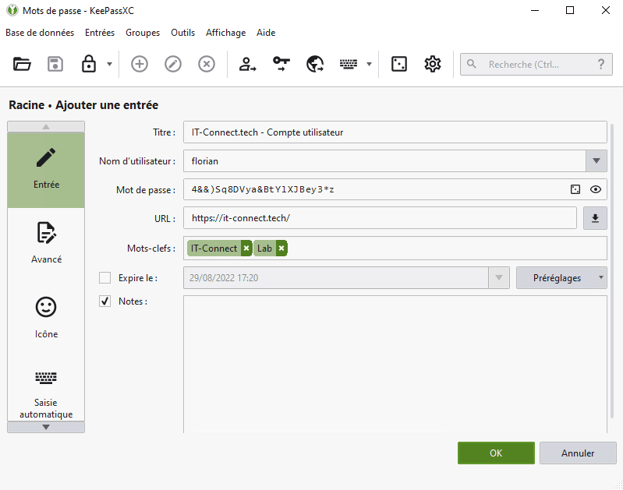Click the Annuler button

click(578, 453)
